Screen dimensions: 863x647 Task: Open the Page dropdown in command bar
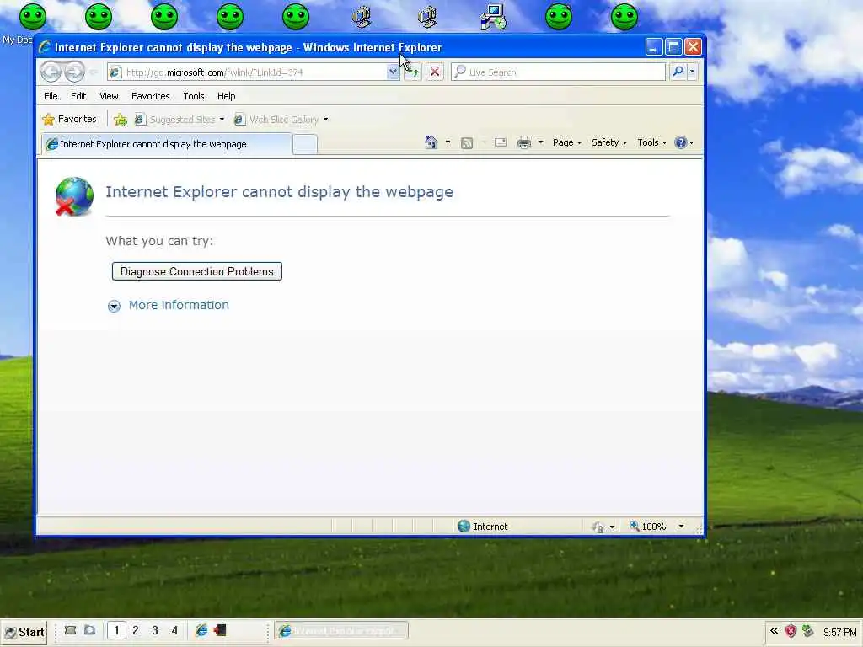tap(567, 142)
